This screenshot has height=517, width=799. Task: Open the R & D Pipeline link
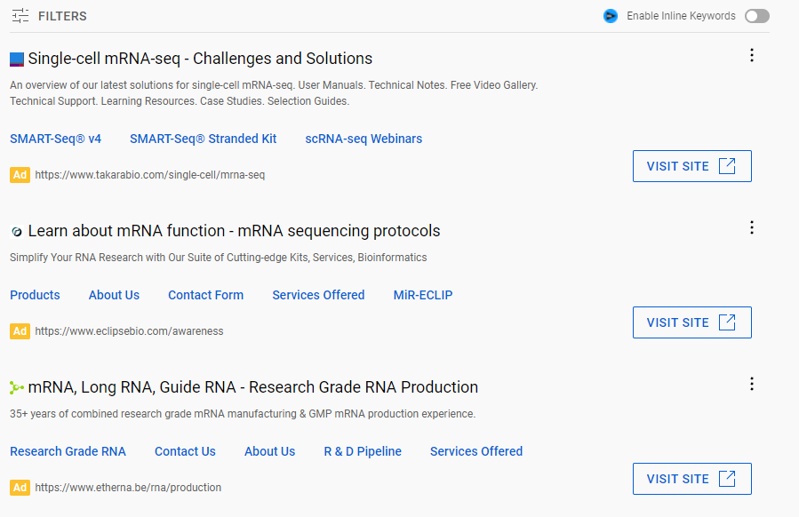(x=363, y=451)
